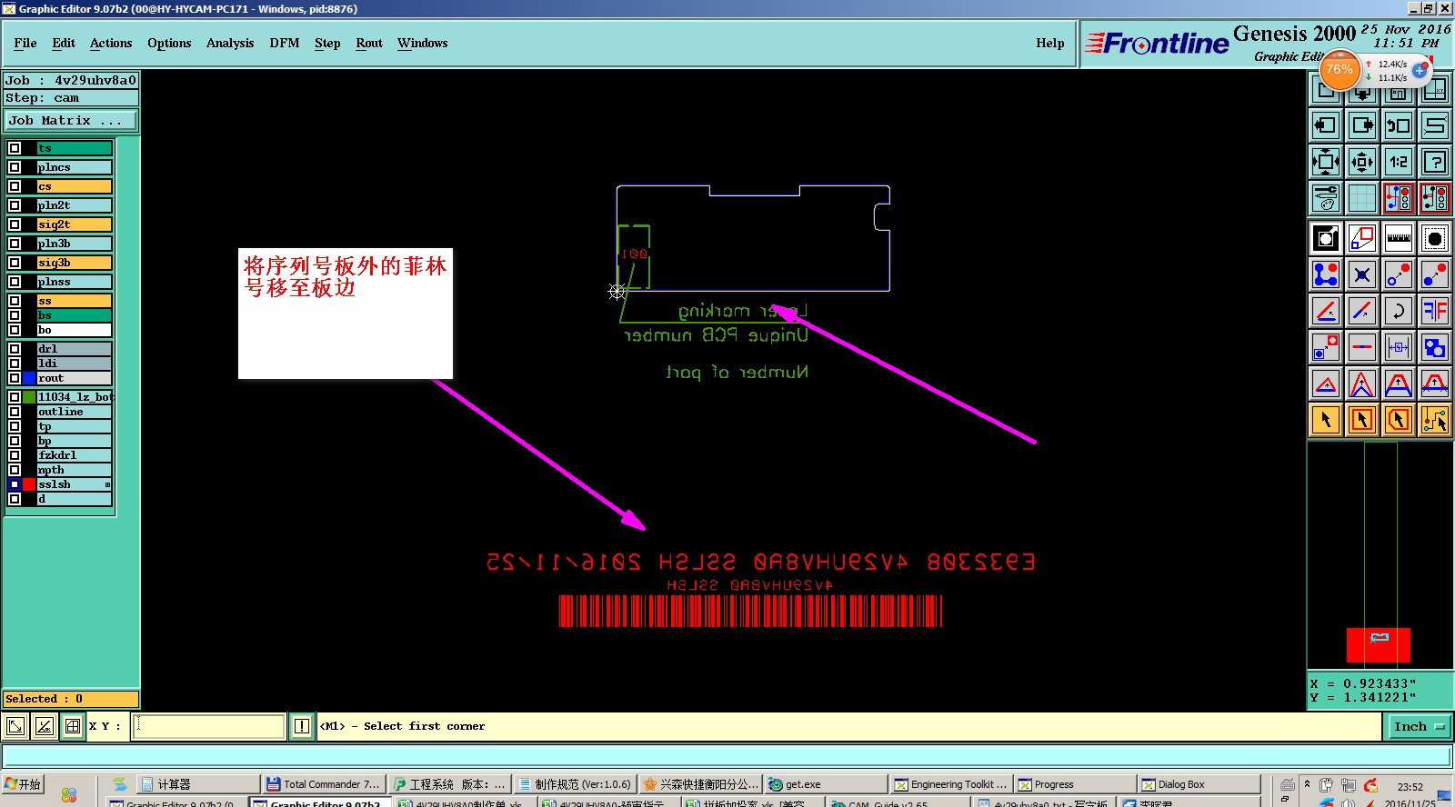Click the dashed-border black dot icon
This screenshot has height=807, width=1455.
pos(1435,238)
